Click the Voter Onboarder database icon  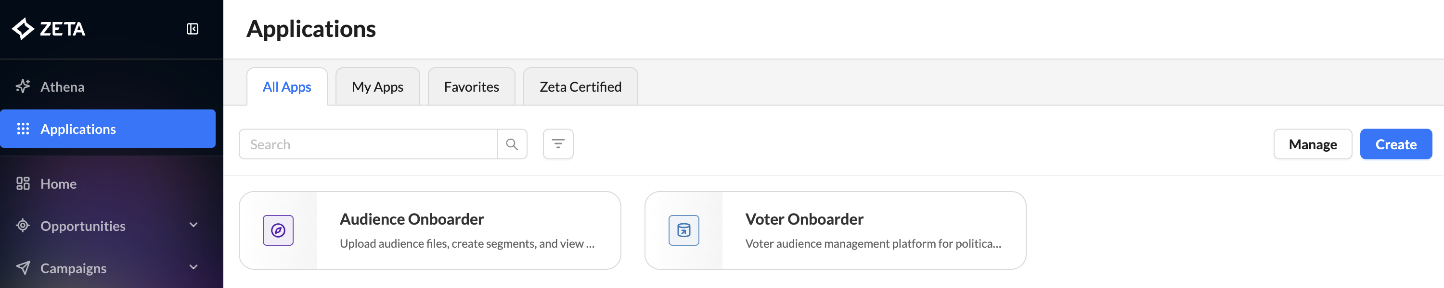684,230
